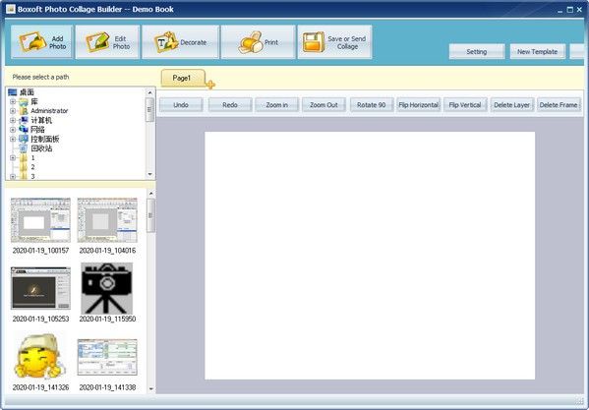589x410 pixels.
Task: Click Flip Vertical button
Action: 465,105
